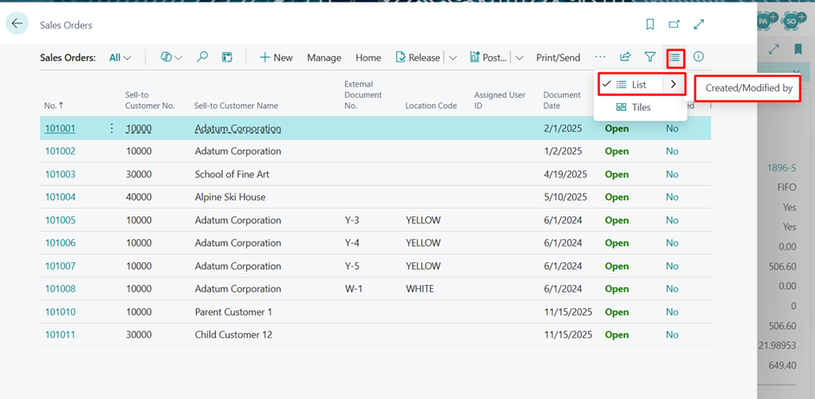
Task: Click the Sales Orders page title
Action: [x=66, y=25]
